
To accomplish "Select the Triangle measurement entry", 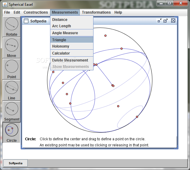I will click(72, 40).
